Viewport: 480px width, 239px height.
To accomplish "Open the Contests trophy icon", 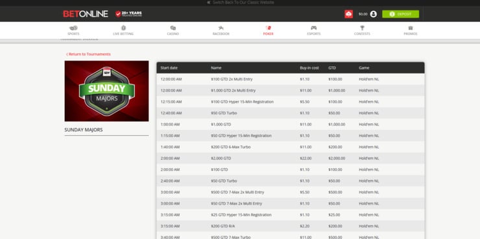I will coord(362,28).
